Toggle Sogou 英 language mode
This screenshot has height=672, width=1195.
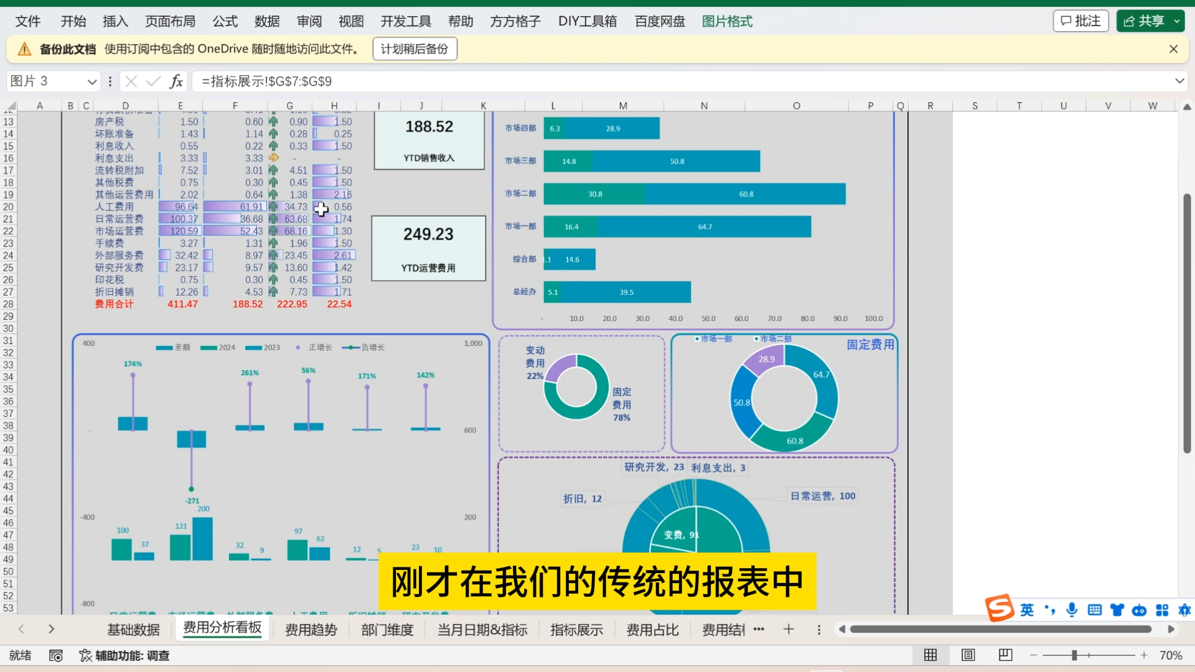tap(1027, 610)
